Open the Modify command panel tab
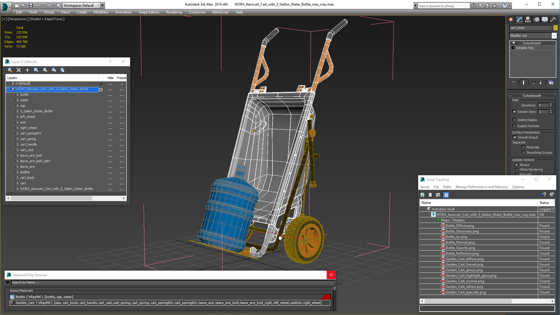560x315 pixels. coord(519,20)
